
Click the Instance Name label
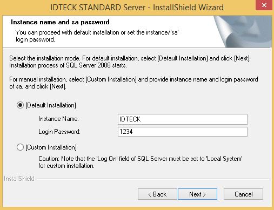tap(58, 119)
